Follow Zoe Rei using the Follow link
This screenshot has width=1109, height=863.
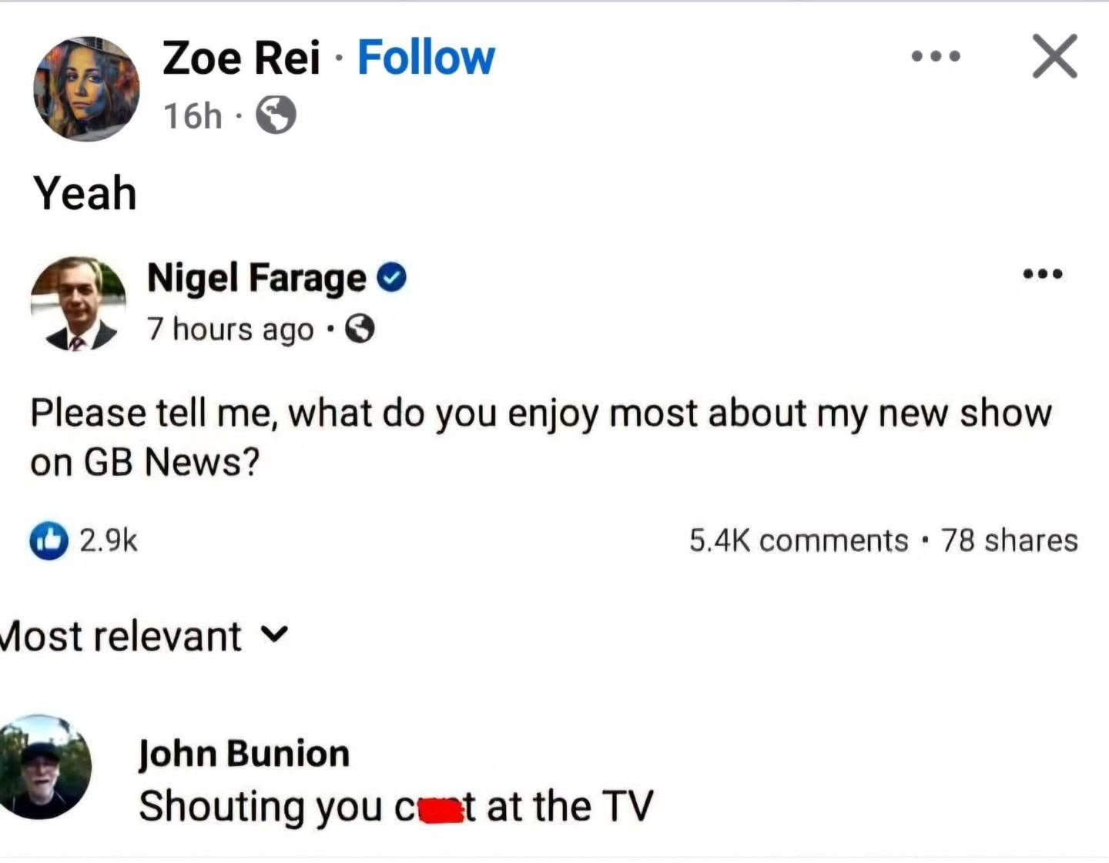[x=426, y=58]
